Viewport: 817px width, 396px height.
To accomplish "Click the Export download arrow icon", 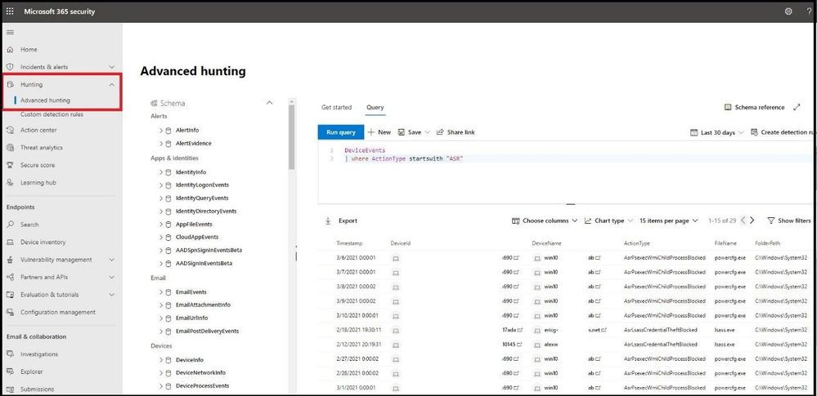I will pyautogui.click(x=328, y=220).
